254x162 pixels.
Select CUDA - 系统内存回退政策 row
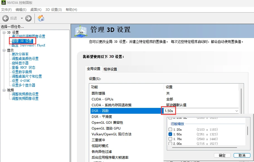point(164,105)
